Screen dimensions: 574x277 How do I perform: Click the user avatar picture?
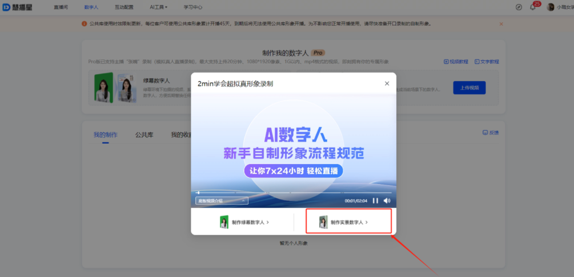click(x=550, y=7)
